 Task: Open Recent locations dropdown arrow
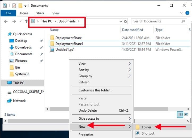click(x=20, y=21)
